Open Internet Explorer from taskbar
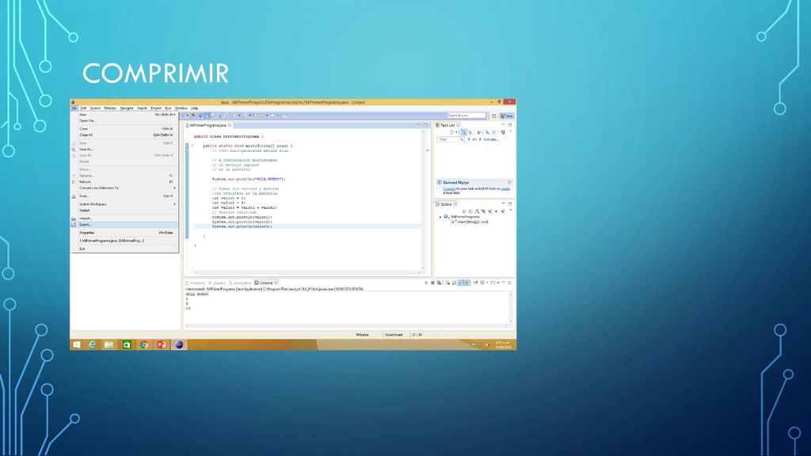The height and width of the screenshot is (456, 811). pyautogui.click(x=92, y=345)
